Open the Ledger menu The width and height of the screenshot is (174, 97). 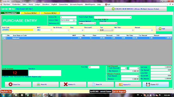[x=38, y=4]
